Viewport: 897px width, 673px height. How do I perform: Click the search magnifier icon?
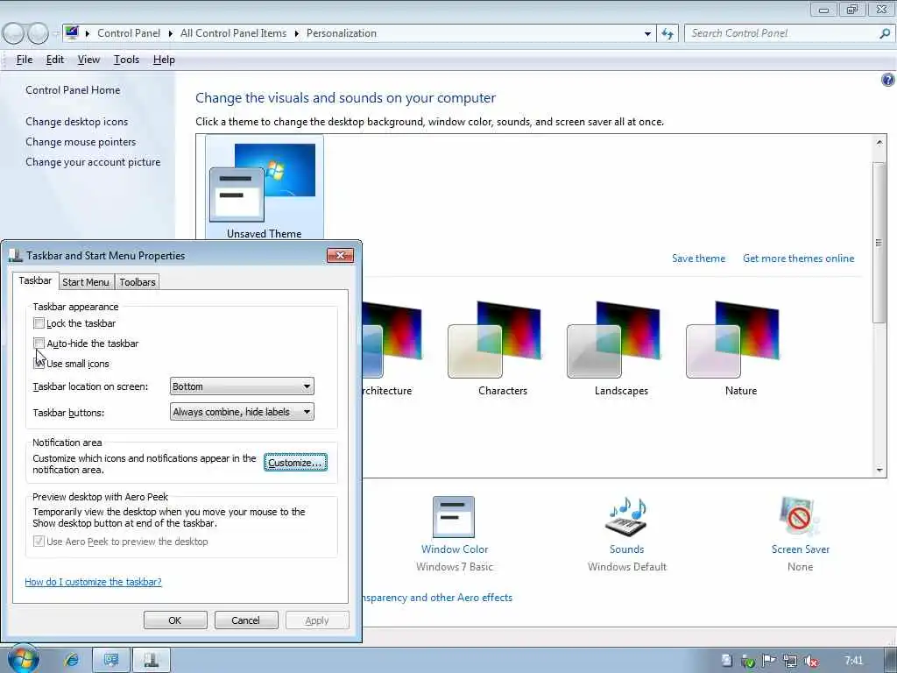[x=885, y=33]
